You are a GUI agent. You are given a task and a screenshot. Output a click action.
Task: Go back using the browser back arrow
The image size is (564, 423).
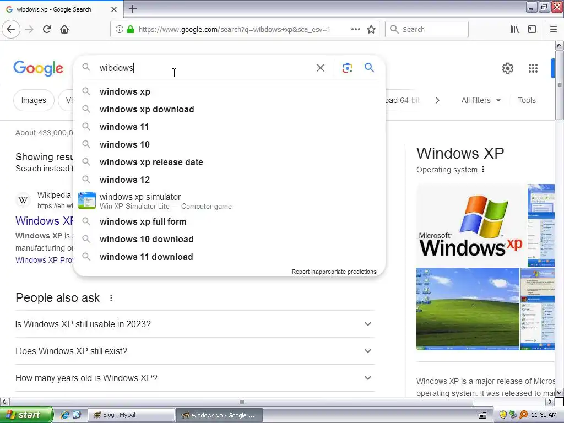point(11,29)
